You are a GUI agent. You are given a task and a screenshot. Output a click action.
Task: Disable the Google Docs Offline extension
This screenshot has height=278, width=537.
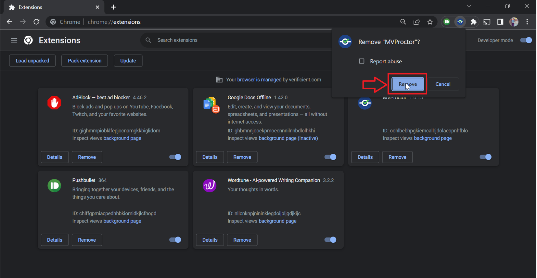[330, 157]
